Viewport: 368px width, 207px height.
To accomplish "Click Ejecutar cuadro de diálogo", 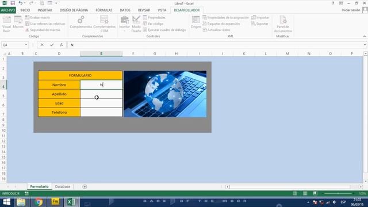I will click(x=164, y=30).
